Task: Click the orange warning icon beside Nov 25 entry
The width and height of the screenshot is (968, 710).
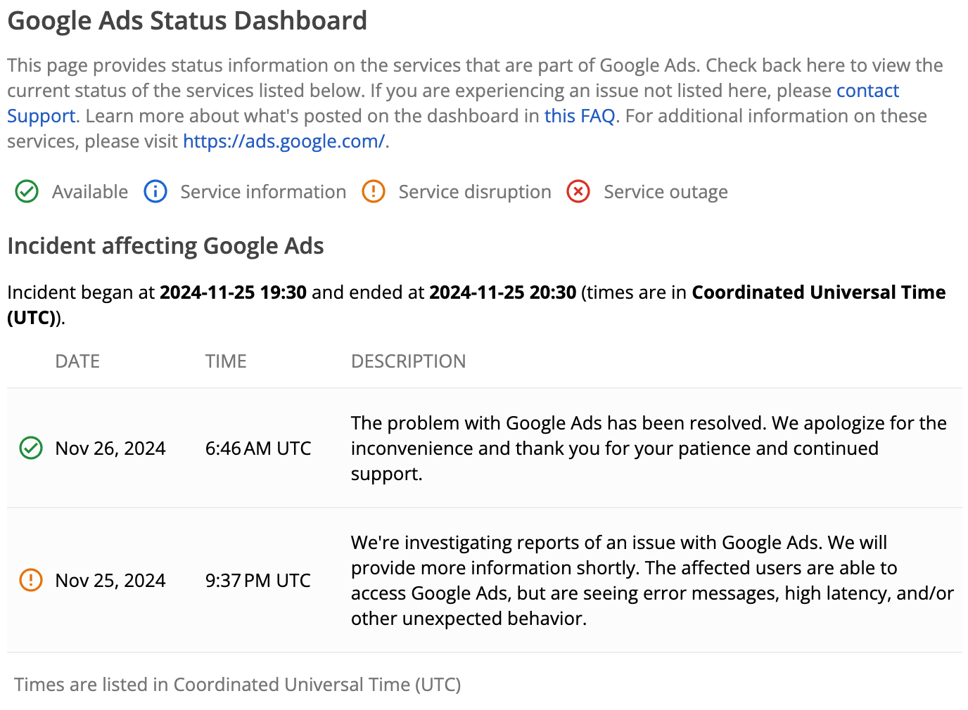Action: point(30,580)
